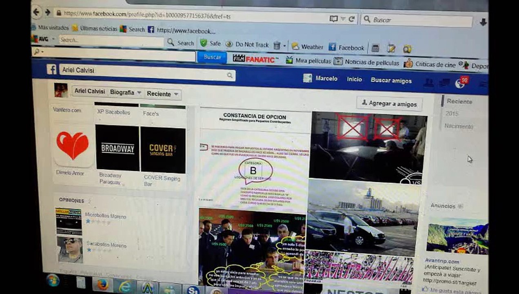
Task: Click Marcelo profile link in header
Action: pyautogui.click(x=321, y=78)
